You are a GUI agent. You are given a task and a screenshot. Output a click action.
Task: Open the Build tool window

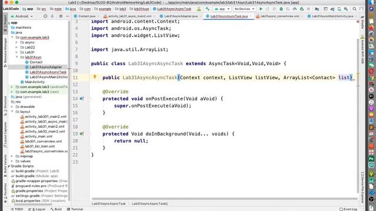pyautogui.click(x=56, y=209)
